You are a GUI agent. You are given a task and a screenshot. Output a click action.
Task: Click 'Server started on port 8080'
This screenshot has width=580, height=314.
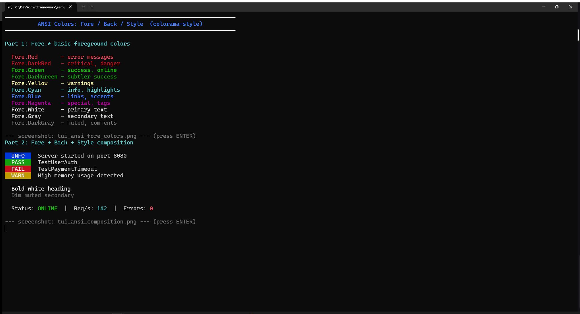(x=82, y=156)
